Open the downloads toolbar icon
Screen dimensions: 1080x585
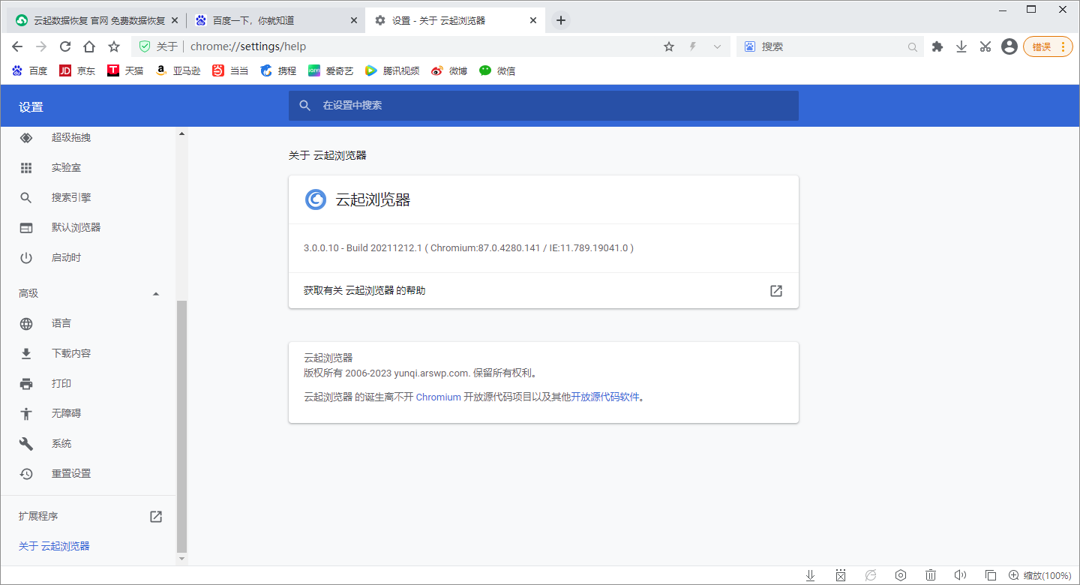tap(961, 46)
